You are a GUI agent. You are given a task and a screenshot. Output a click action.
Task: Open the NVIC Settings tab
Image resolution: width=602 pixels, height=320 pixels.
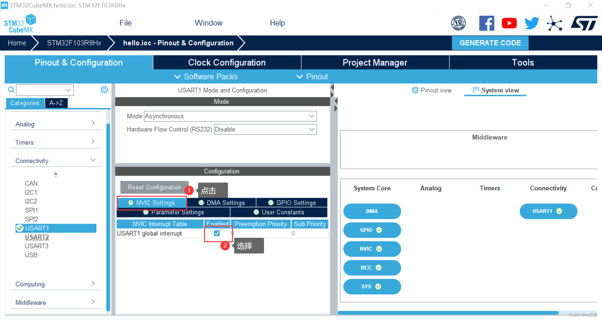click(x=152, y=203)
